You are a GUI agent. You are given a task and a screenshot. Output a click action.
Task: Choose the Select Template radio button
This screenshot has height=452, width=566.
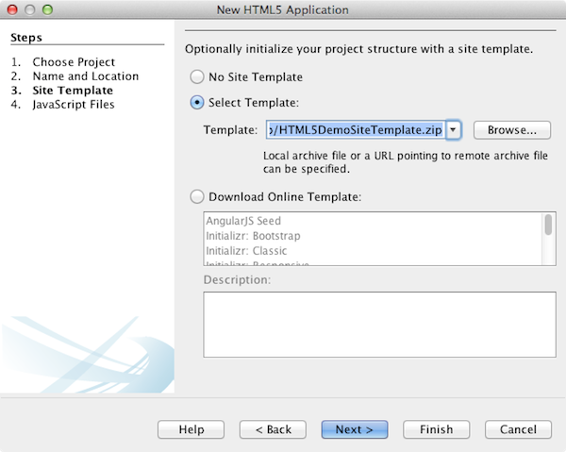coord(196,103)
